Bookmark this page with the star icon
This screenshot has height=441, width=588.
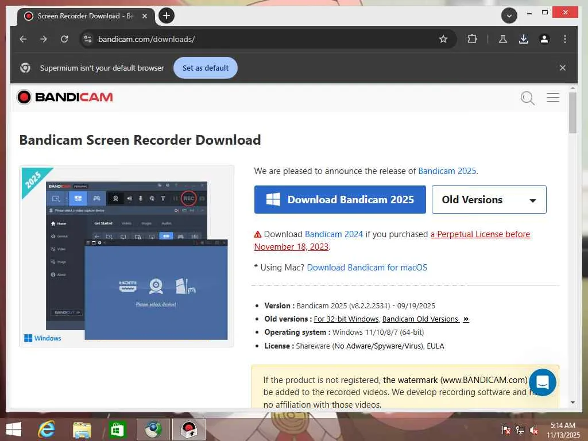tap(443, 39)
